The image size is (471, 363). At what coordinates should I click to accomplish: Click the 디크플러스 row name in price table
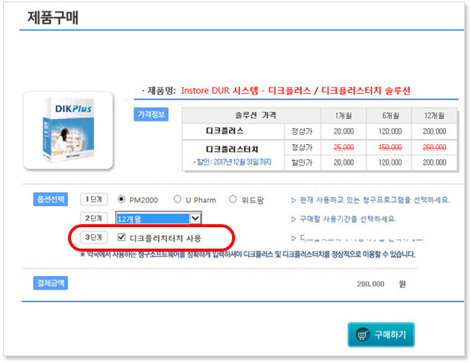tap(224, 131)
